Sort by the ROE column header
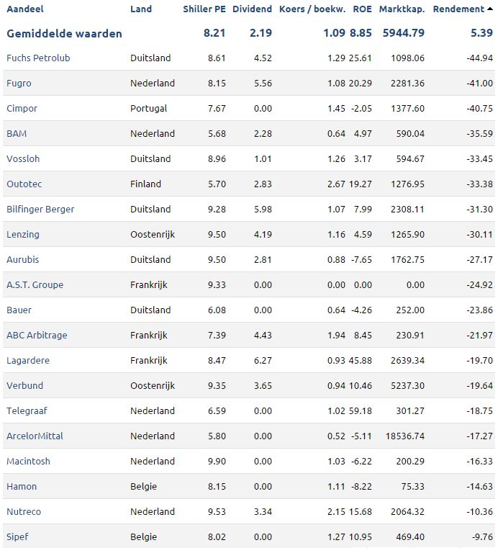The width and height of the screenshot is (503, 548). 362,9
